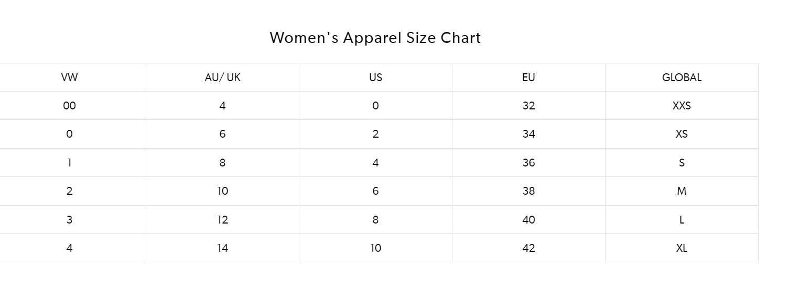Viewport: 789px width, 301px height.
Task: Select the AU/ UK column header
Action: click(222, 77)
